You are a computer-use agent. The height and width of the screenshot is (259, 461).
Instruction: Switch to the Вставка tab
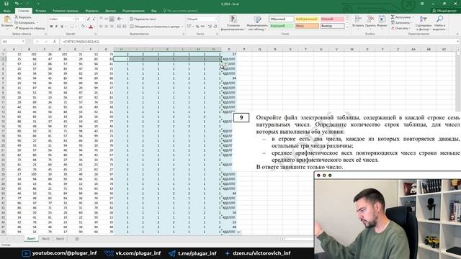click(x=40, y=11)
